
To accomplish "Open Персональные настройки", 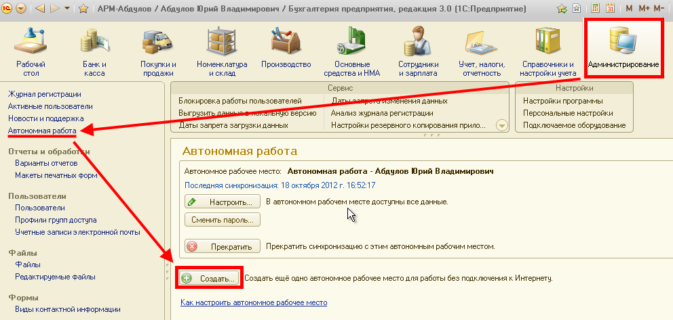I will point(568,114).
